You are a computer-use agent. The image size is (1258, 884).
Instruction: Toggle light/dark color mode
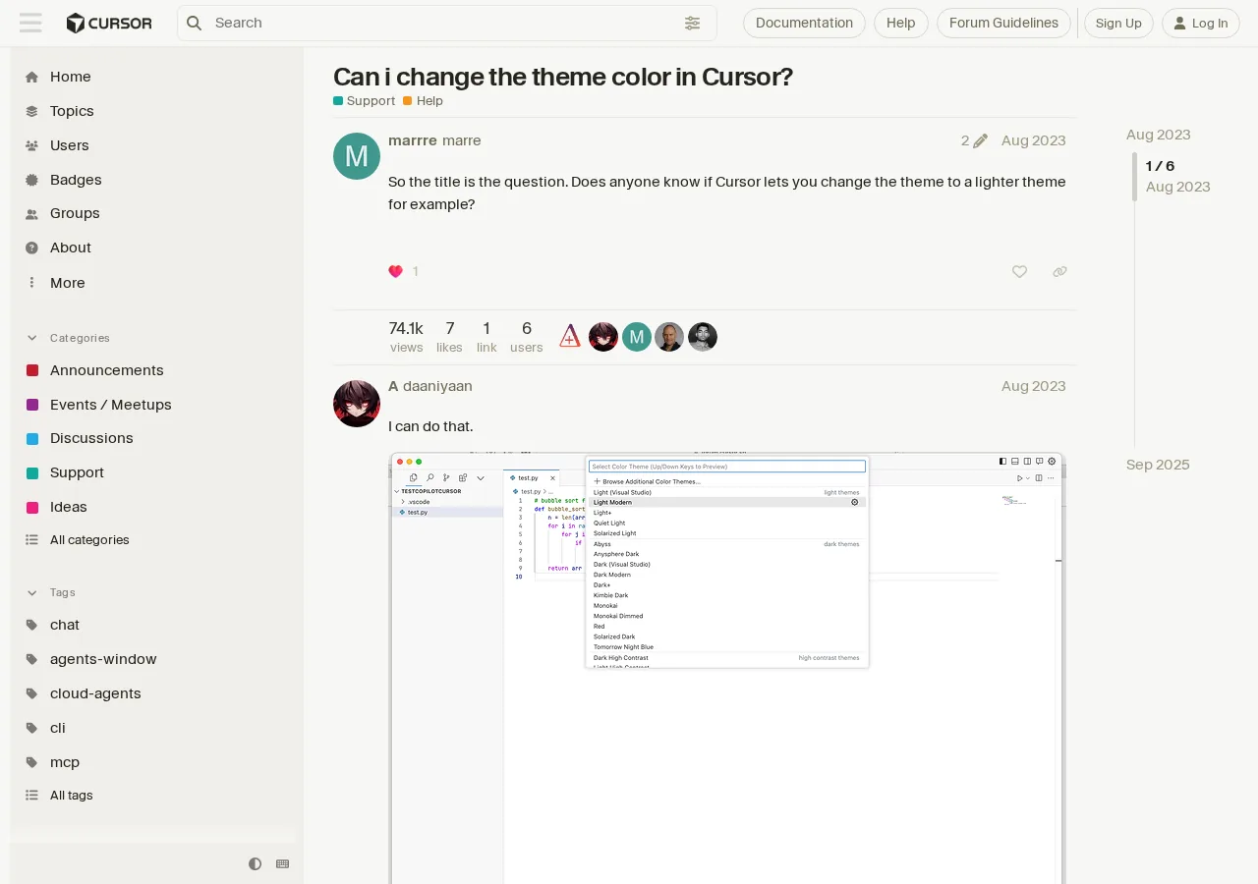[x=256, y=863]
